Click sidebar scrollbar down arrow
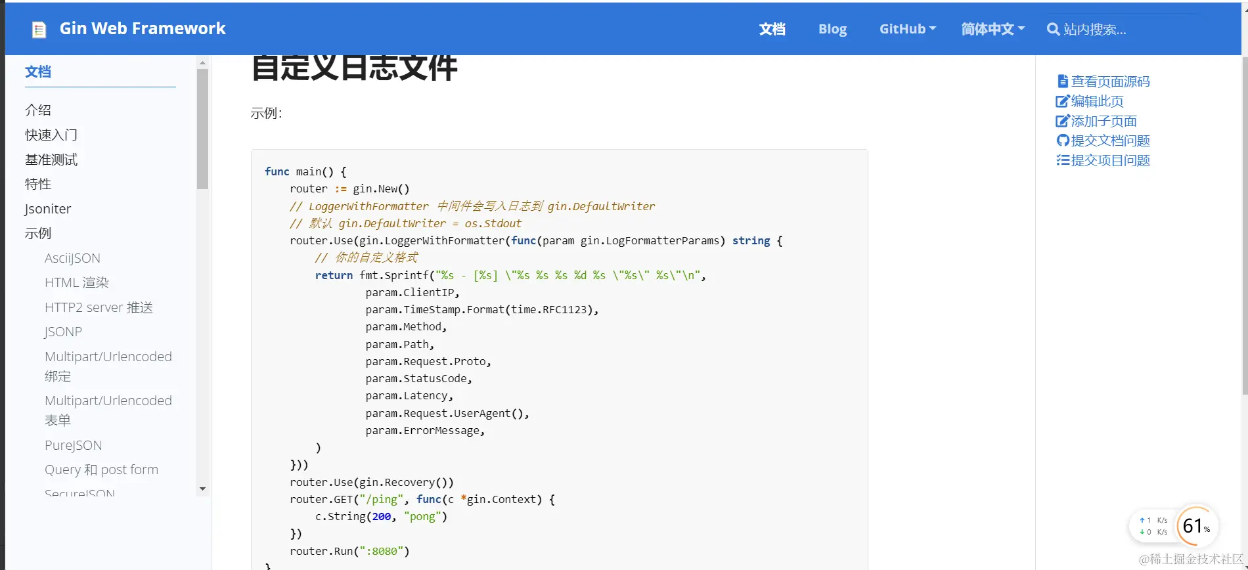The width and height of the screenshot is (1248, 570). pyautogui.click(x=202, y=489)
